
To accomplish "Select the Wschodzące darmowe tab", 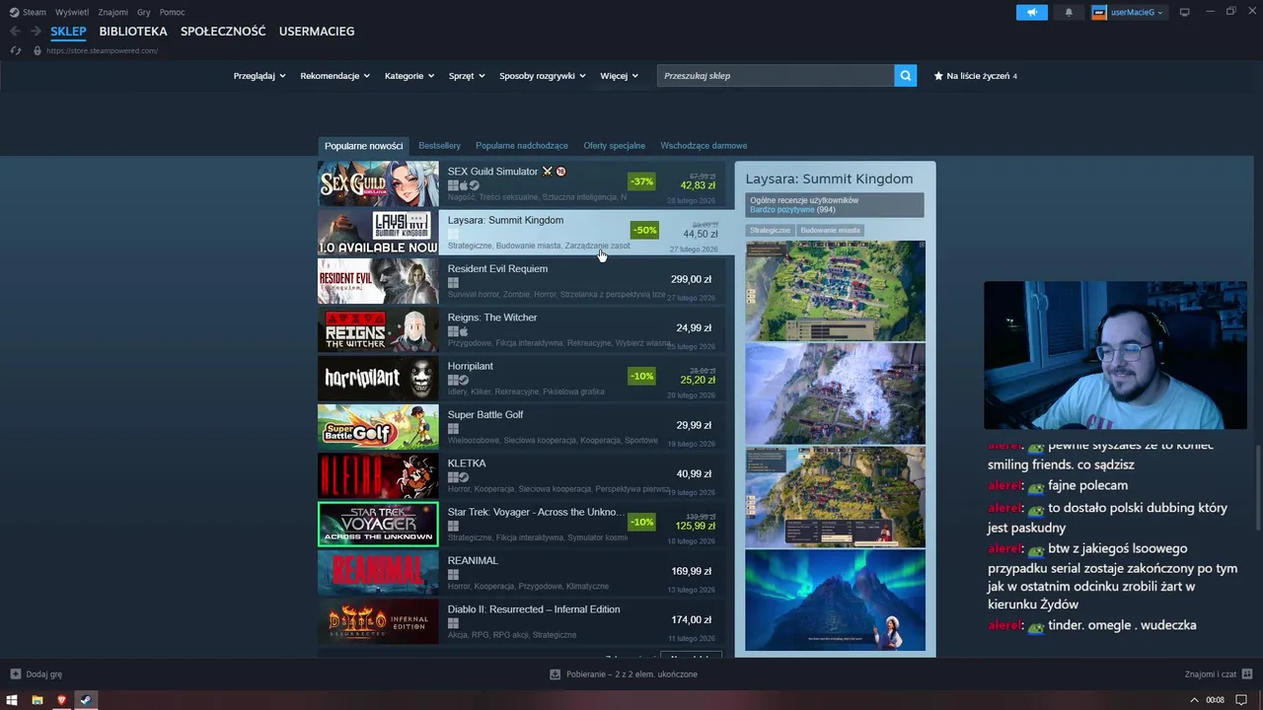I will pos(704,146).
